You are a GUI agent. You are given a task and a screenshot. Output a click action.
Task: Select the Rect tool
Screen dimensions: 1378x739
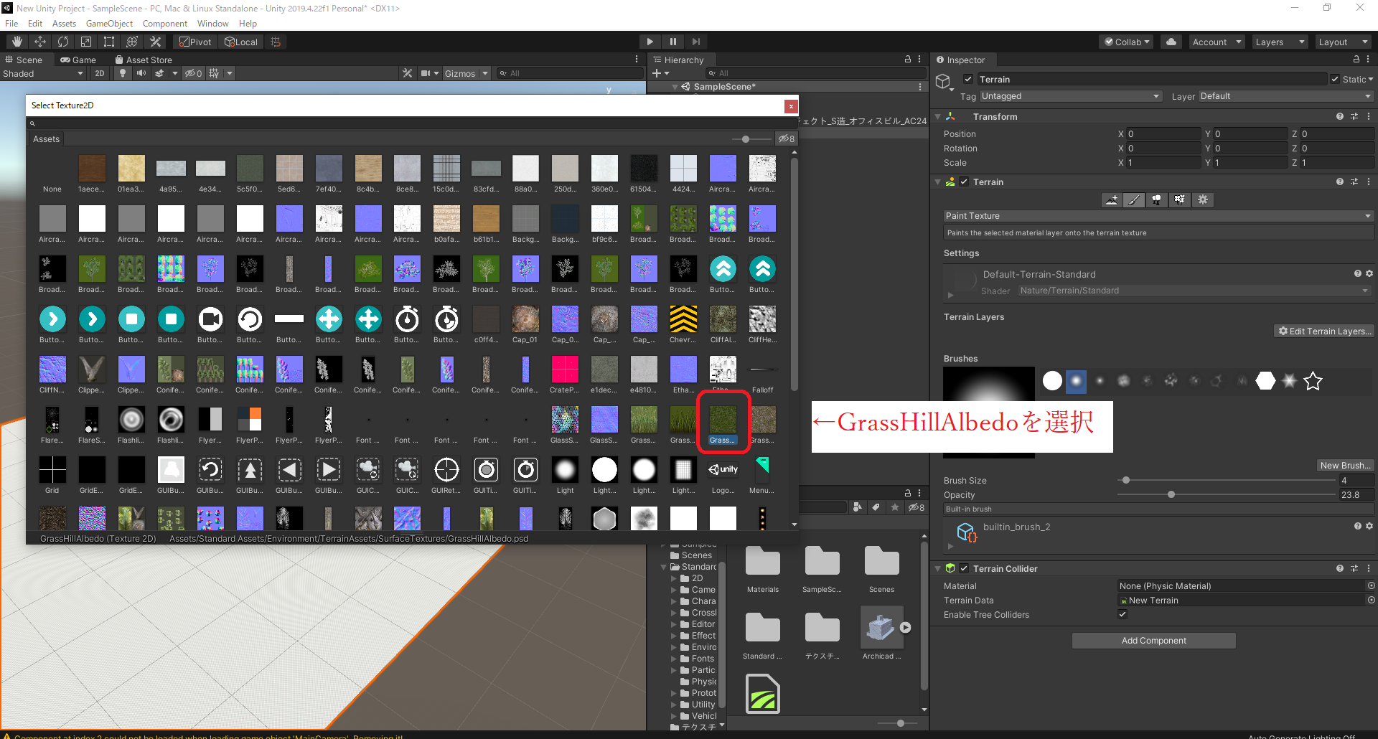pos(109,42)
